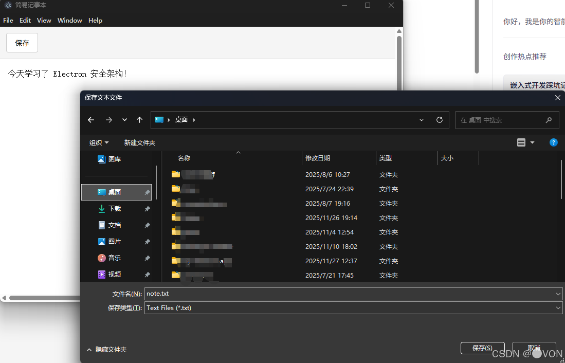Open 文档 in the navigation pane

click(110, 225)
